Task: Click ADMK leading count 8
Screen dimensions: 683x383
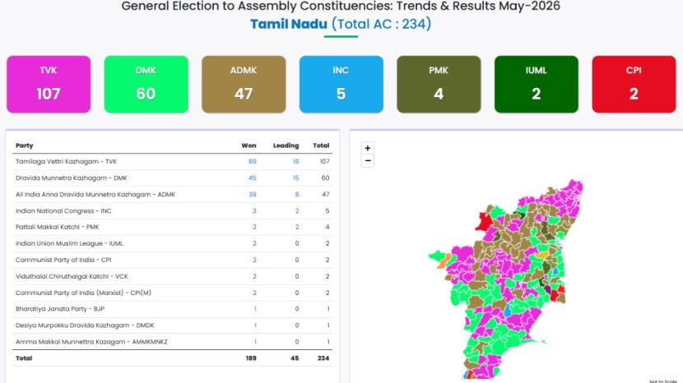Action: [297, 195]
